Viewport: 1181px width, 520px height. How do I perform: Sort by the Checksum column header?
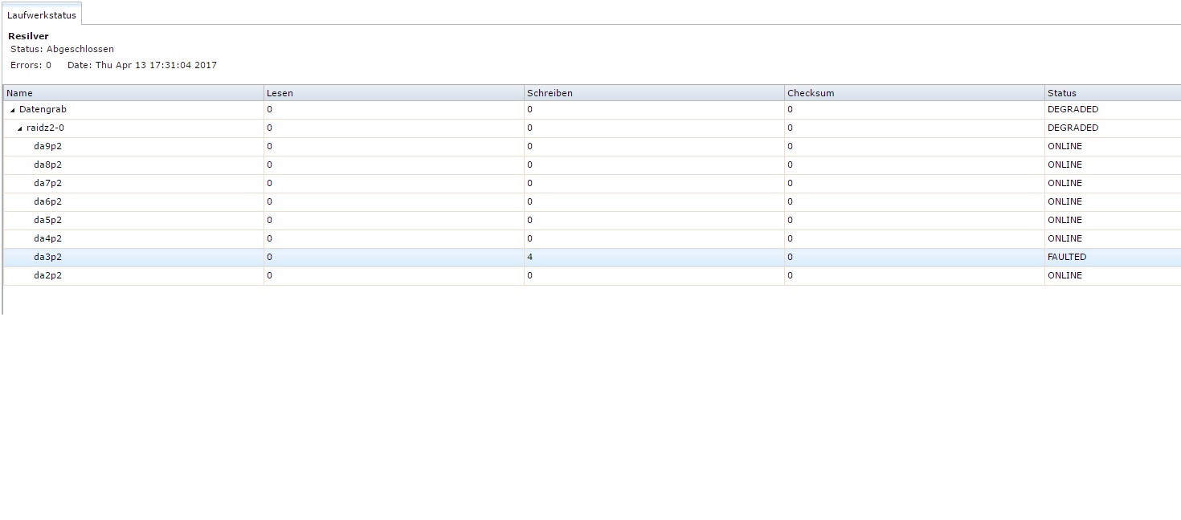tap(914, 93)
